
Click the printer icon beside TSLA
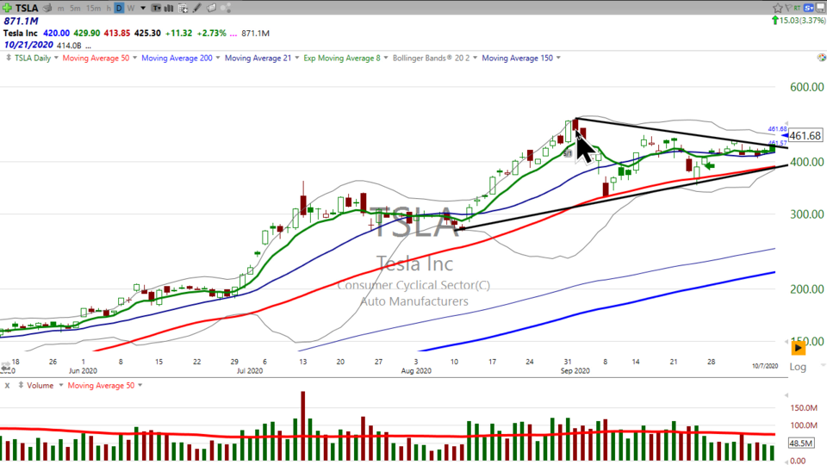[x=47, y=8]
